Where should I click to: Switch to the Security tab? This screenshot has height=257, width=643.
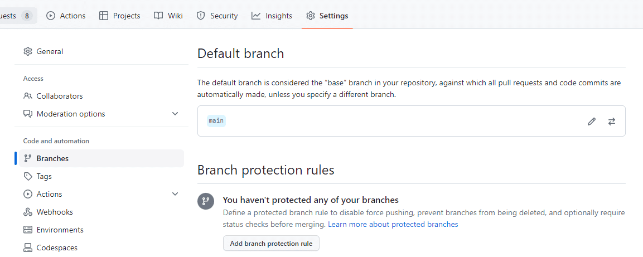217,16
